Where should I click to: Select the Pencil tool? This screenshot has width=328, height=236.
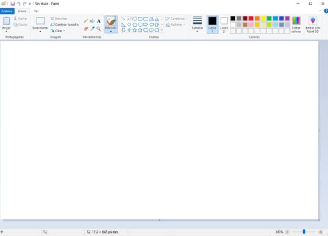[x=86, y=21]
